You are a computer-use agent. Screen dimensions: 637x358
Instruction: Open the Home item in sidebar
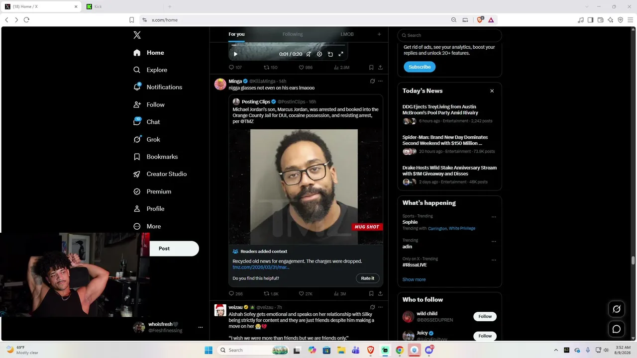tap(149, 53)
